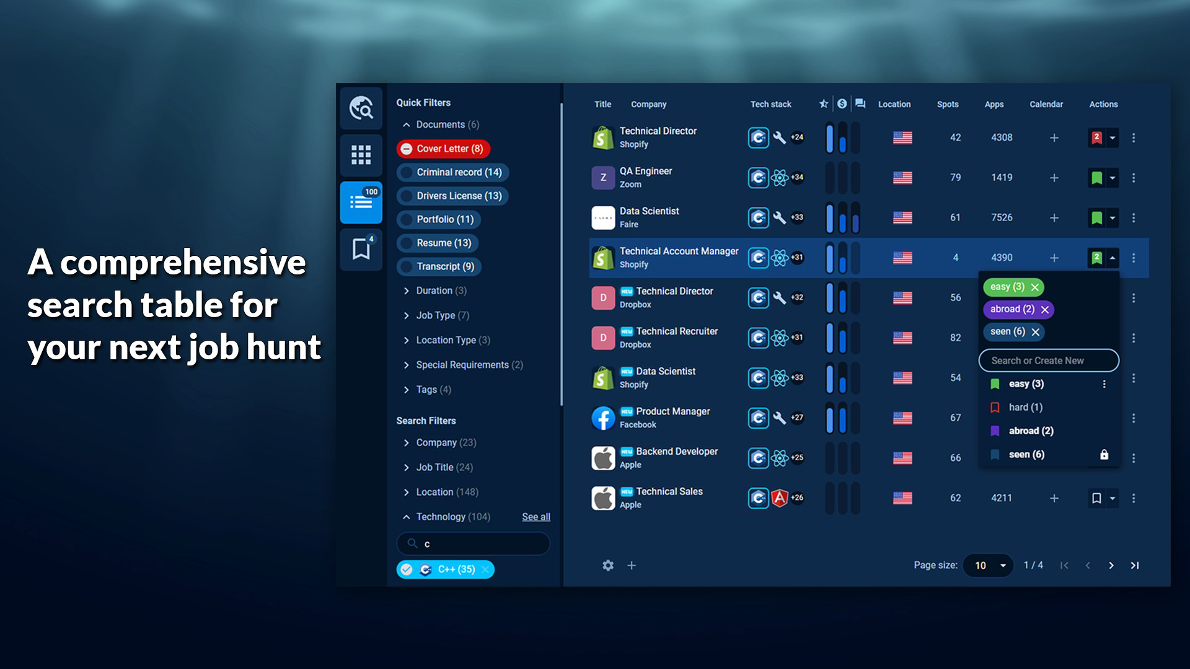Viewport: 1190px width, 669px height.
Task: Click the Shopify logo of Technical Account Manager
Action: pos(603,258)
